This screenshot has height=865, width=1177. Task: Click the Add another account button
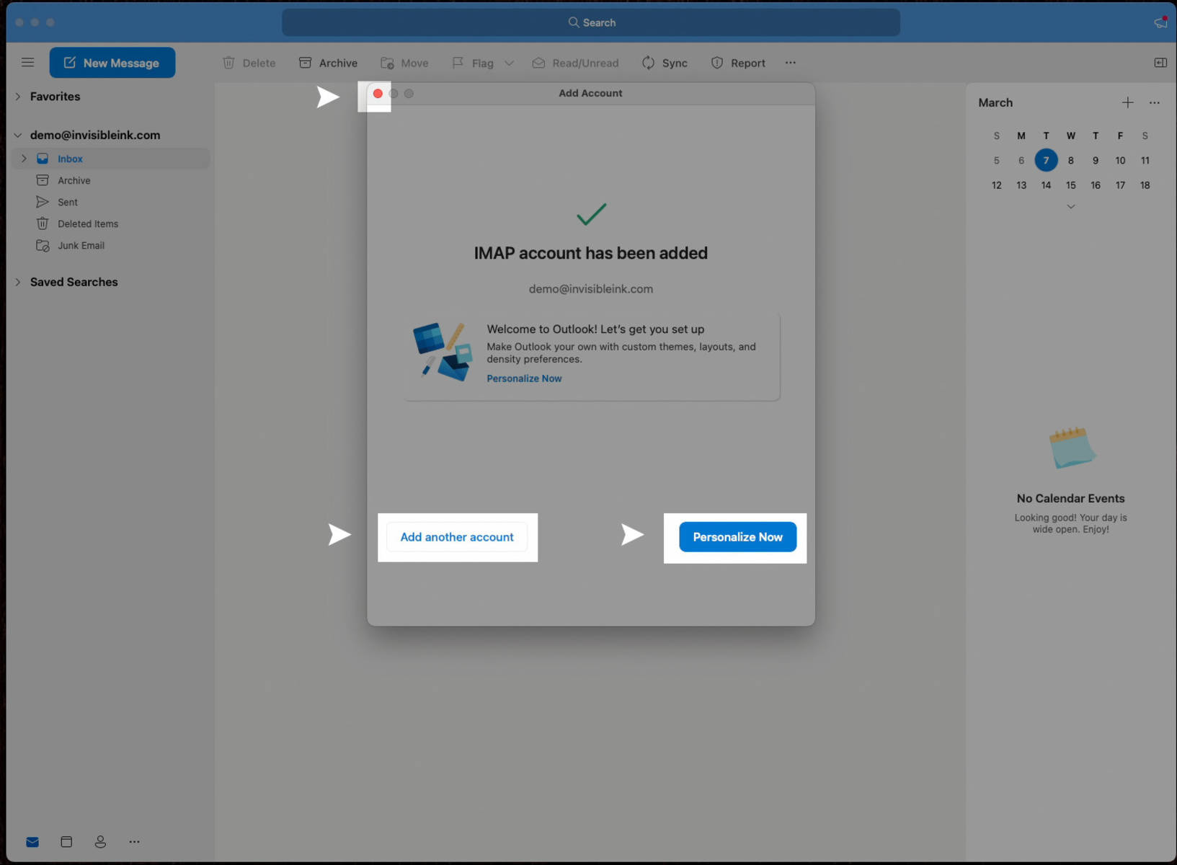coord(457,537)
